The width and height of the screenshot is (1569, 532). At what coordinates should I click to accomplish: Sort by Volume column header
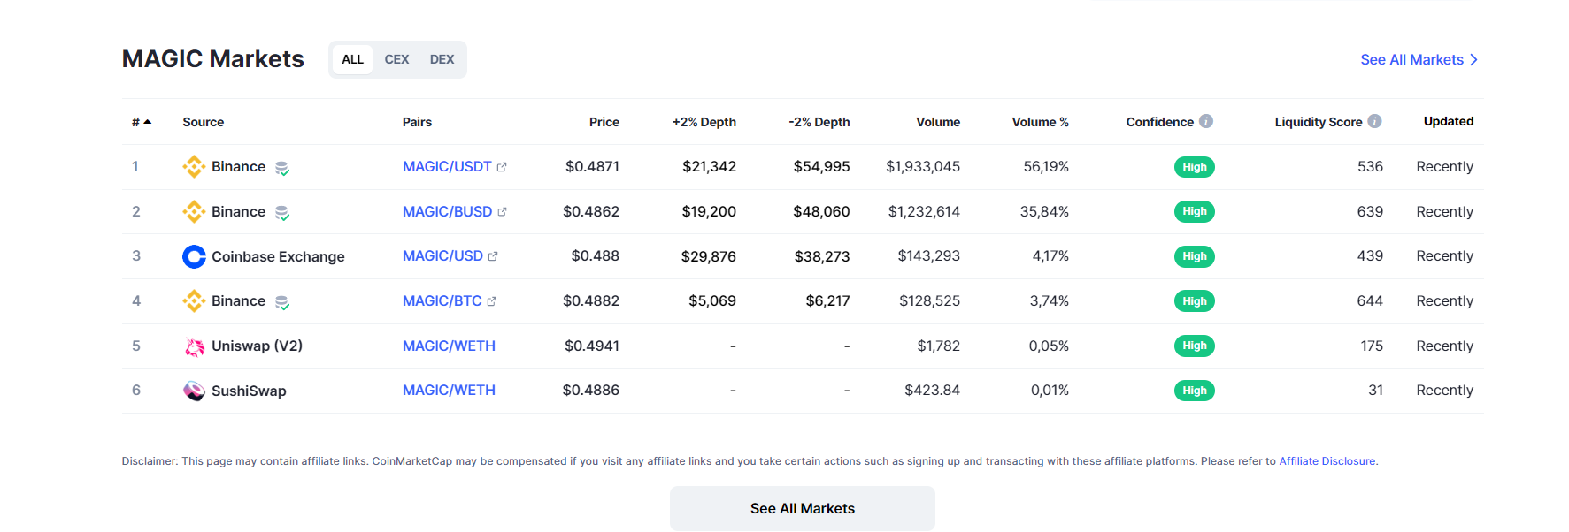click(938, 122)
